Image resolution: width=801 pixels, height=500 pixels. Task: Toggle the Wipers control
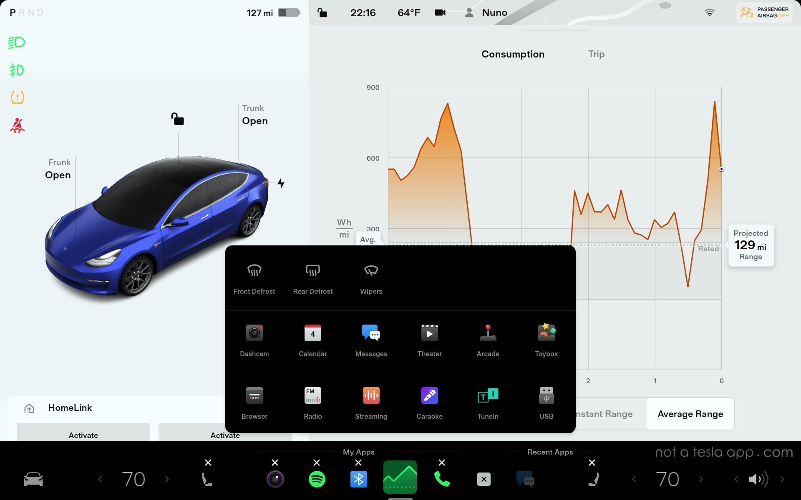coord(371,278)
